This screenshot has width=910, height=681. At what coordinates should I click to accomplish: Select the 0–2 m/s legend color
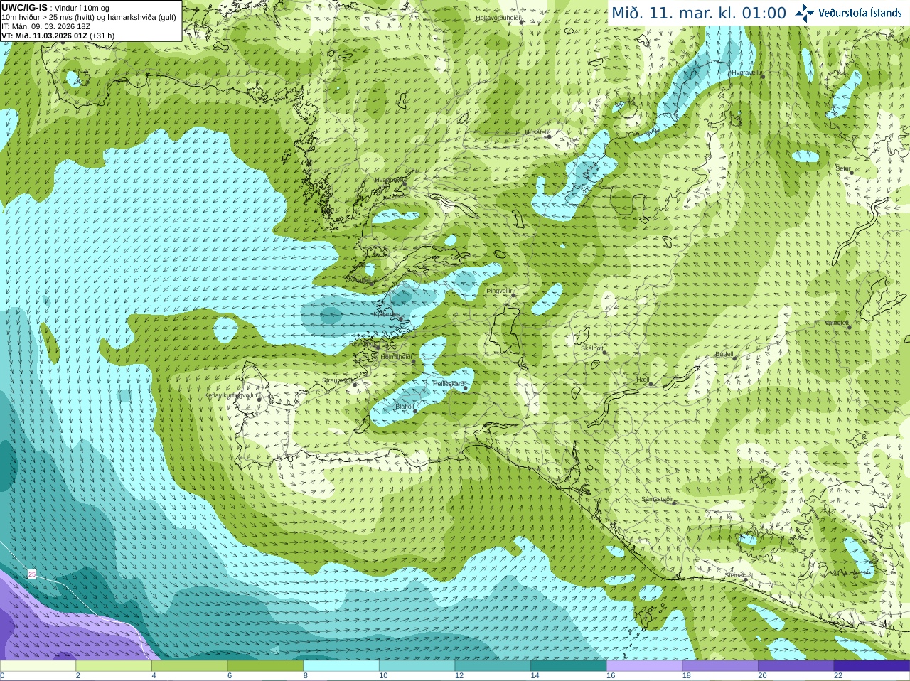tap(38, 666)
